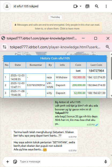
Task: Start a video call
Action: [75, 6]
